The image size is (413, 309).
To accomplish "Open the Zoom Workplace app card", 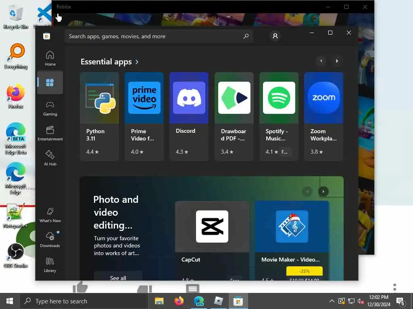I will (323, 116).
